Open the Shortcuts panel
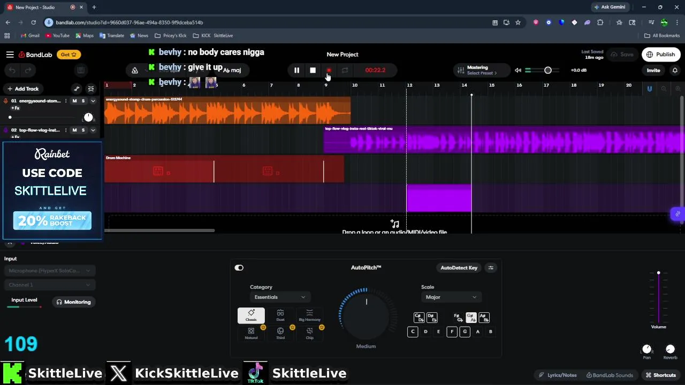This screenshot has width=685, height=385. tap(660, 375)
